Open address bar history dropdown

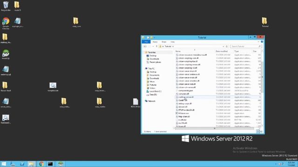(x=223, y=46)
